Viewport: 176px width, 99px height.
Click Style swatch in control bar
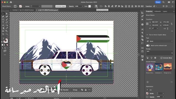click(90, 6)
